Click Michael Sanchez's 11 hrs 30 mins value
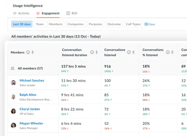Screen dimensions: 187x136 73,81
